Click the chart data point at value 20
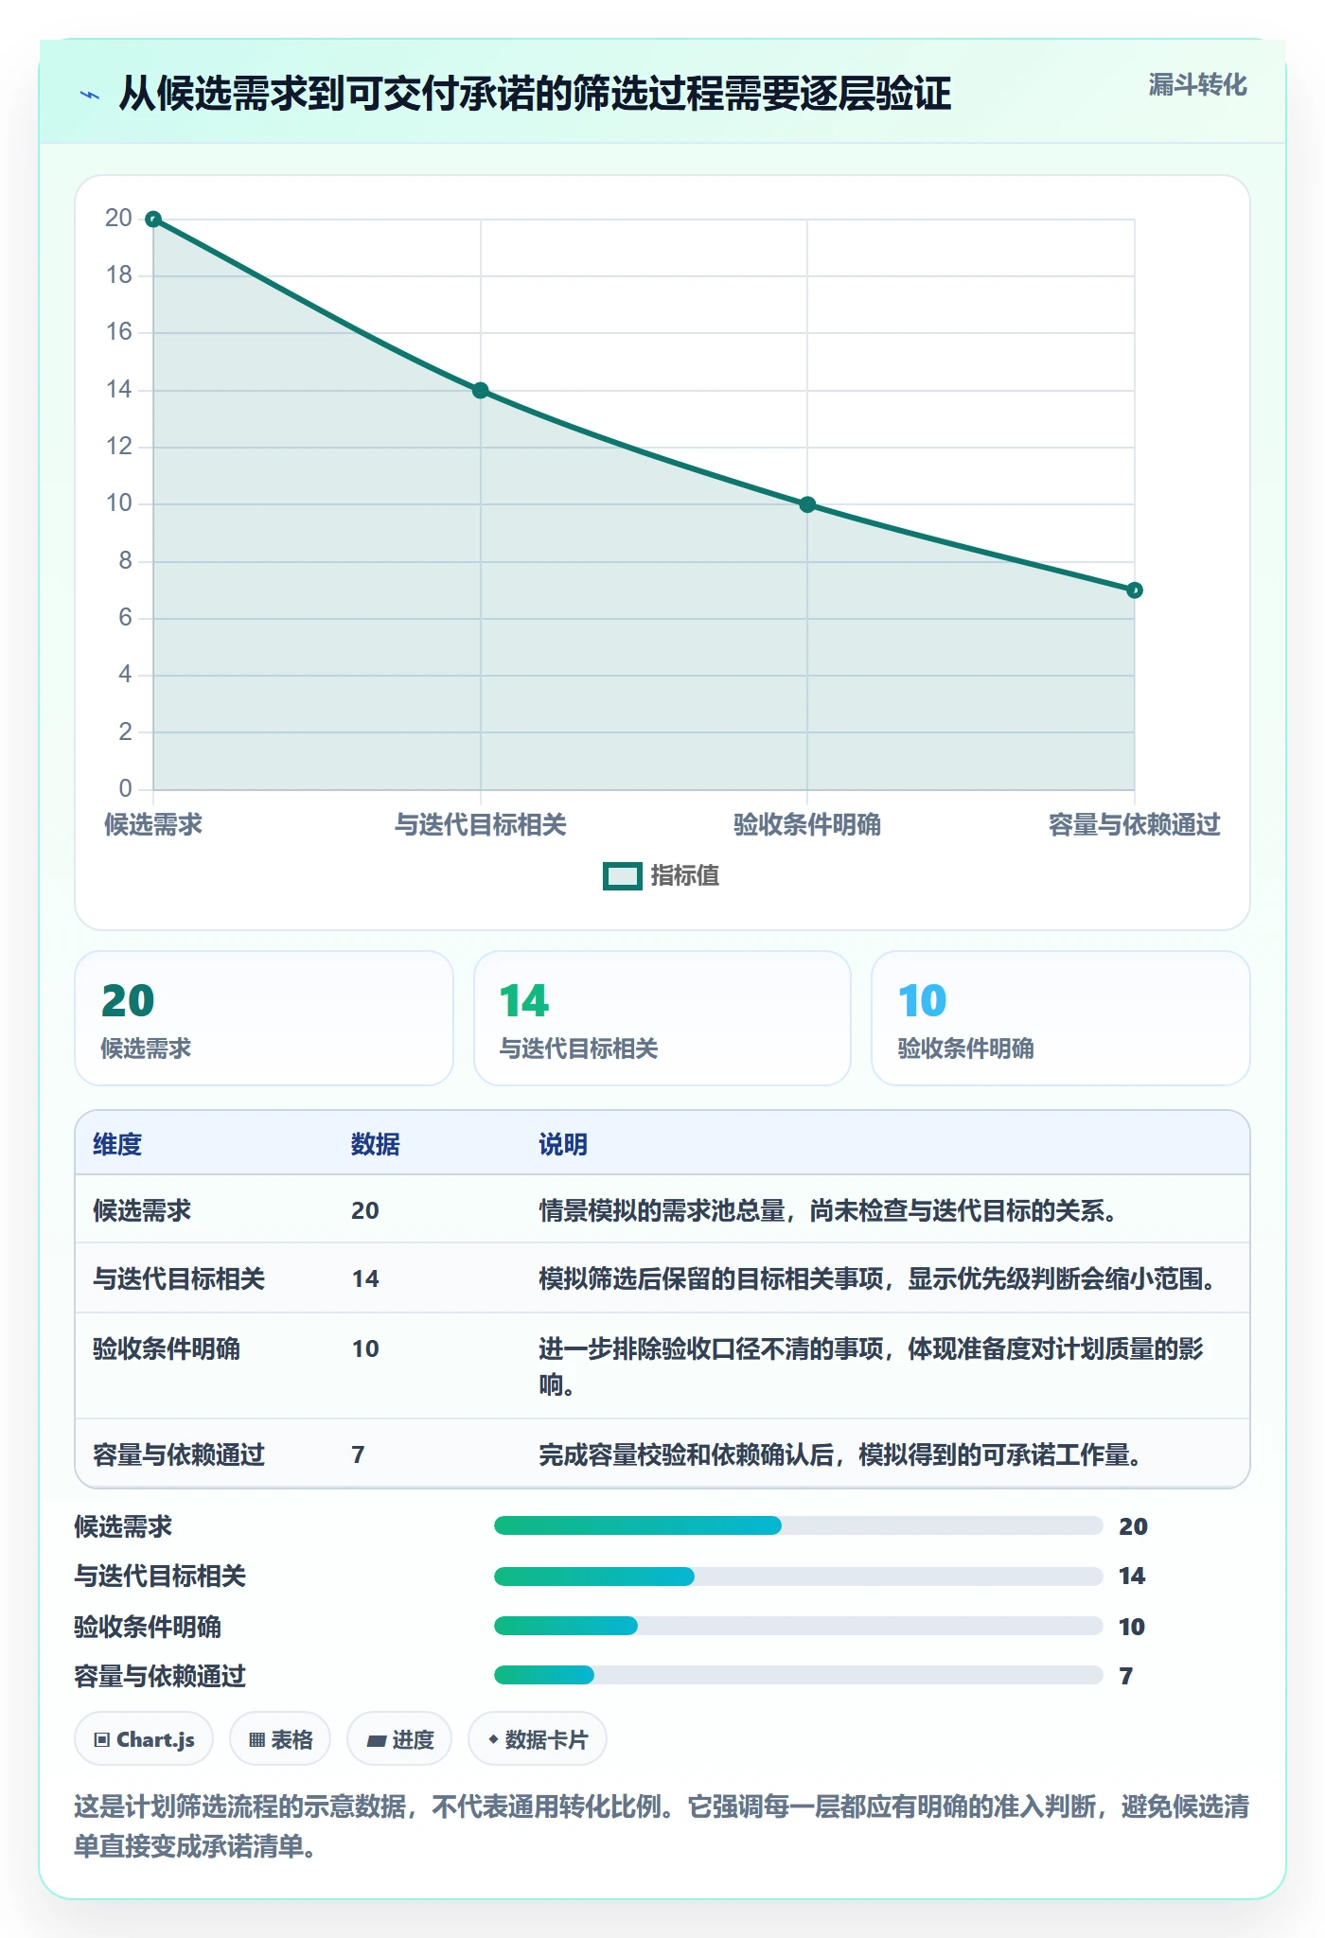This screenshot has width=1325, height=1938. click(153, 220)
